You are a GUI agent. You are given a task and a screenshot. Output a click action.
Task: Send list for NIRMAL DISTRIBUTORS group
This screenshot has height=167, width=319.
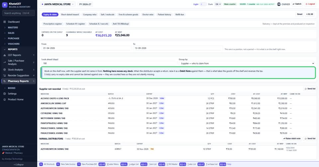click(310, 139)
